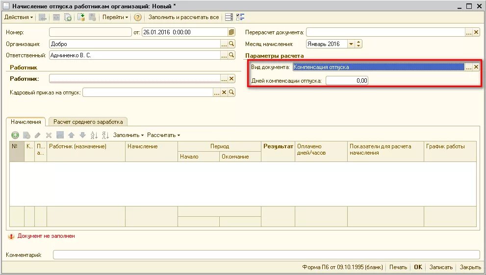Expand the Заполнить dropdown in table toolbar

click(x=128, y=135)
